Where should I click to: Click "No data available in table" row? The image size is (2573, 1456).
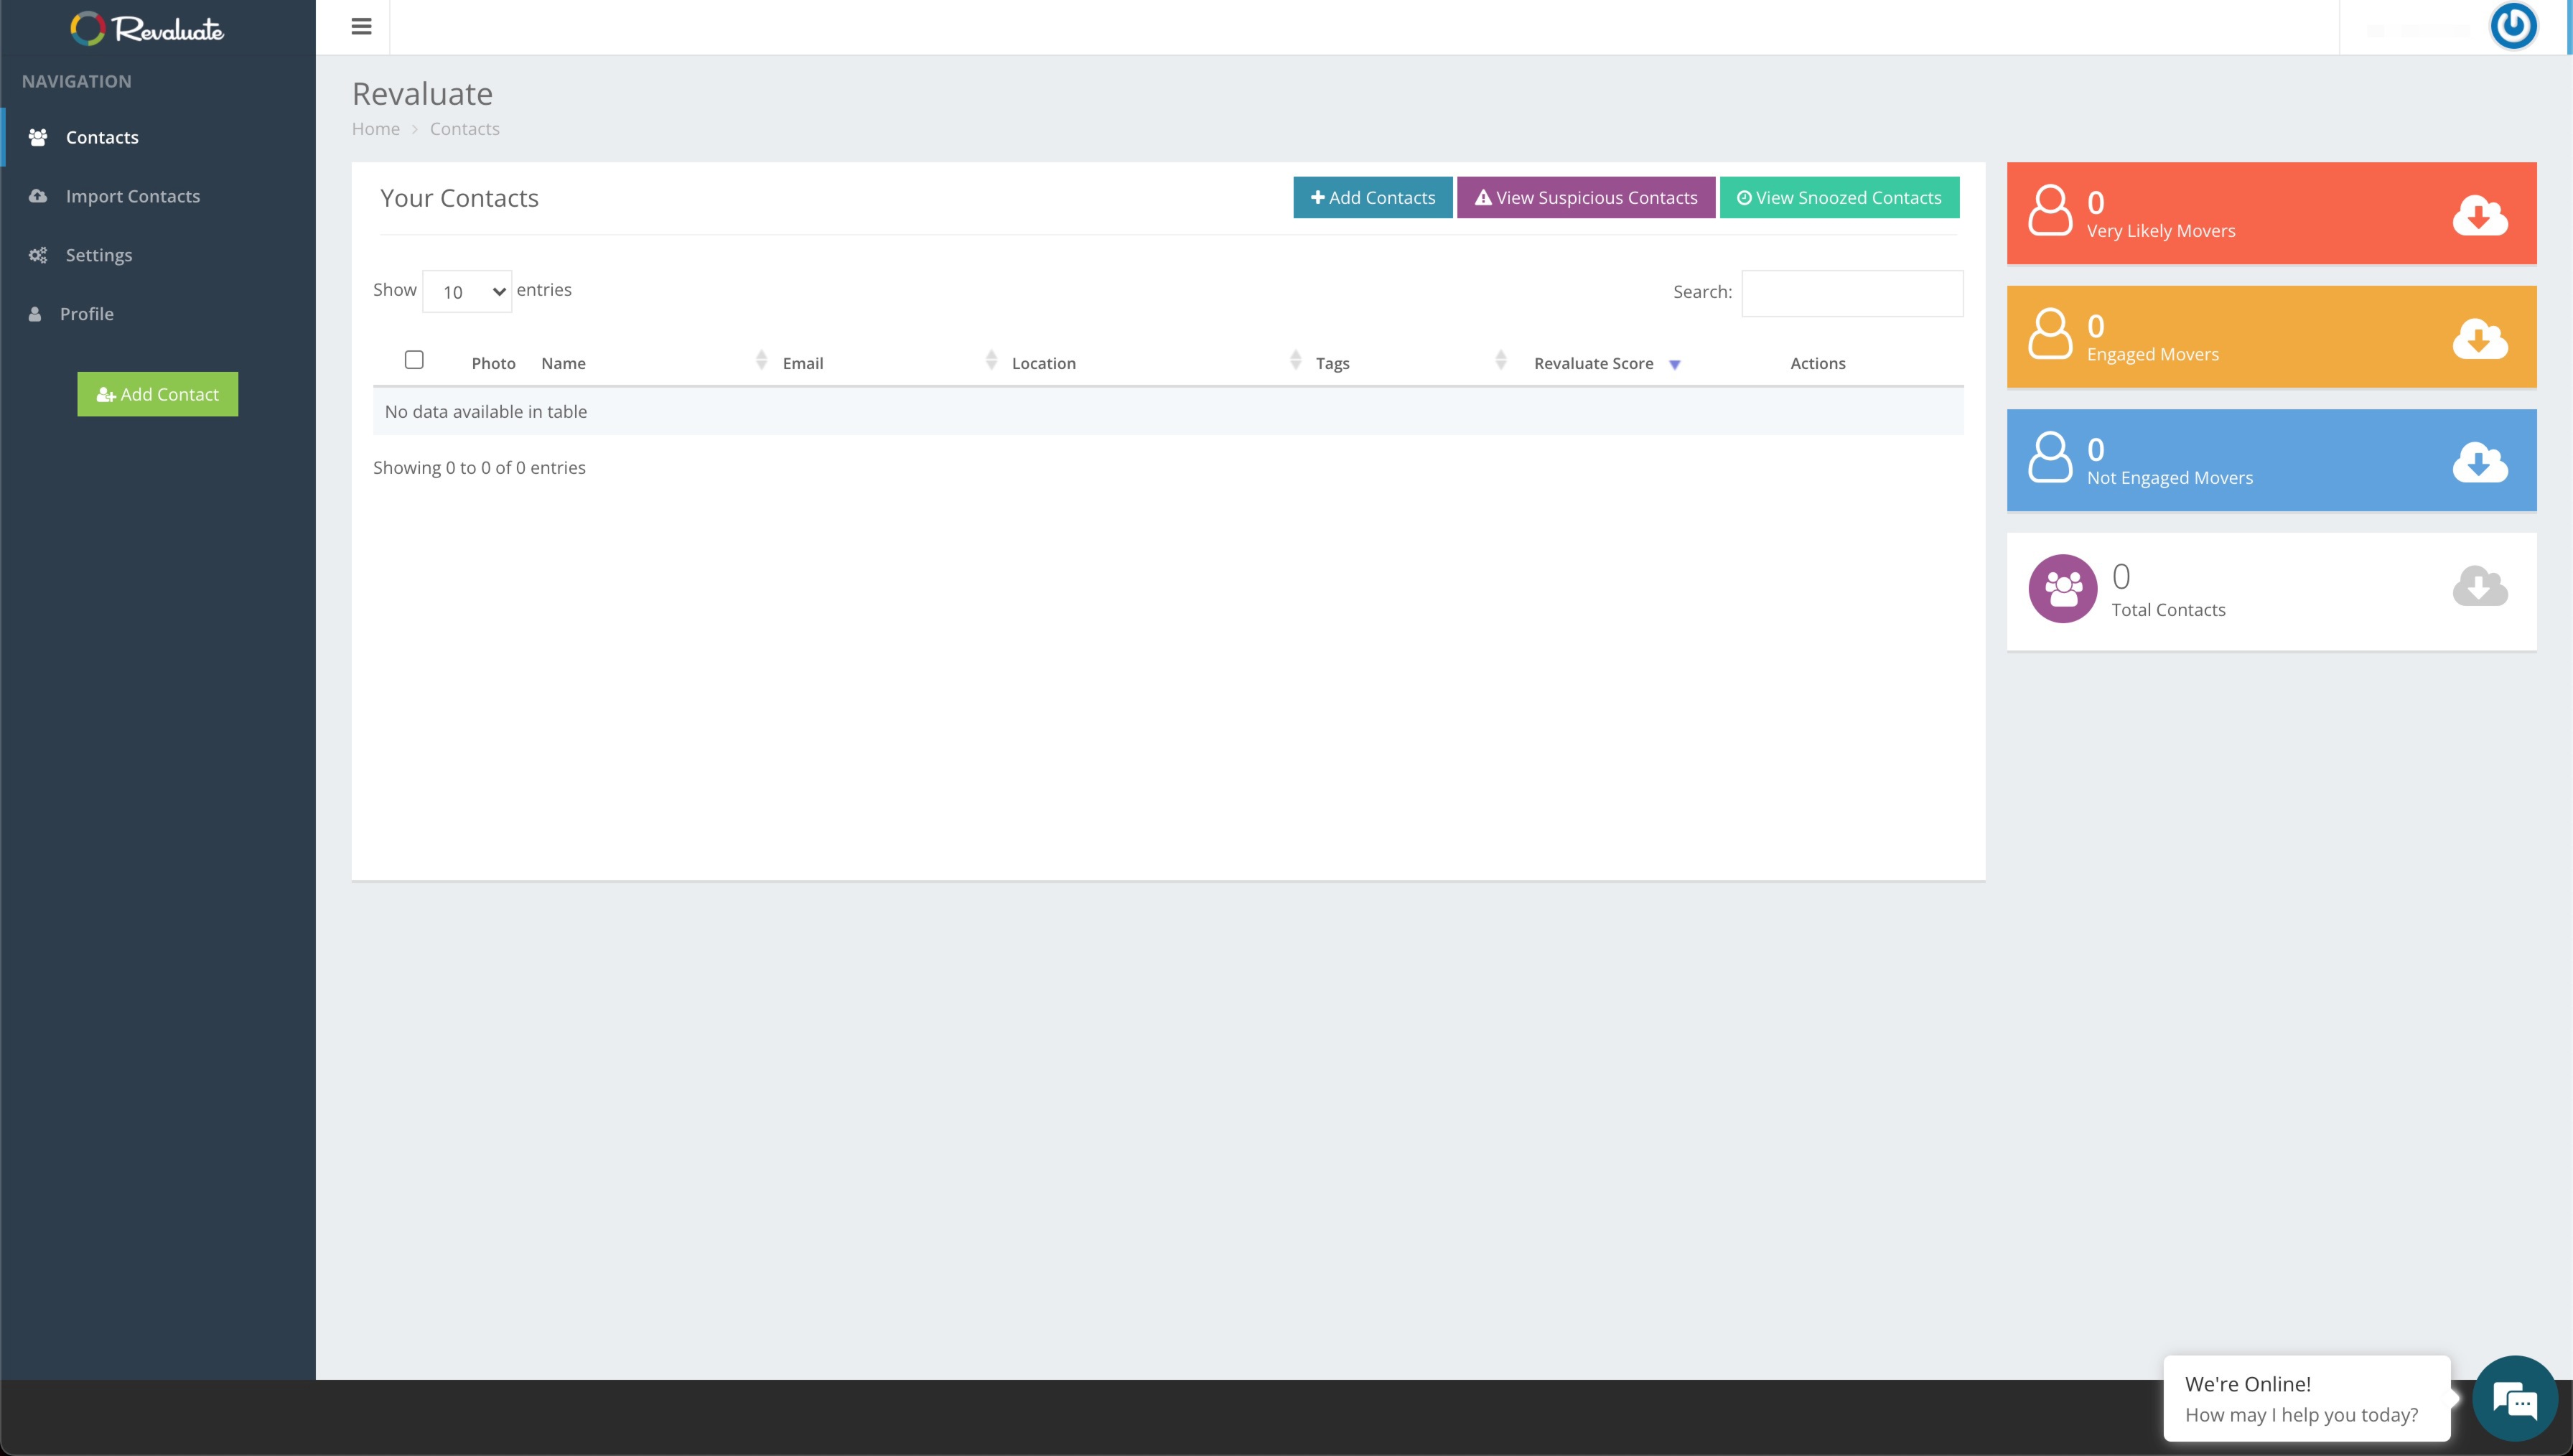[1167, 411]
